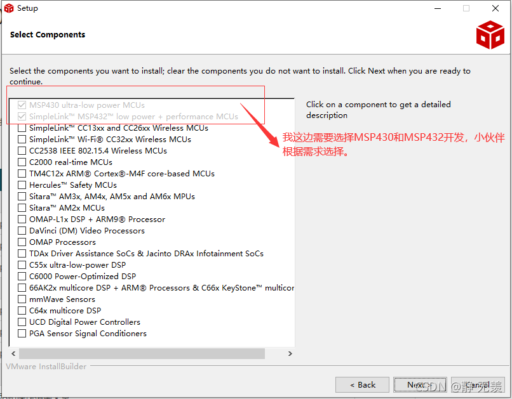512x399 pixels.
Task: Click the Setup title bar cube icon
Action: coord(9,8)
